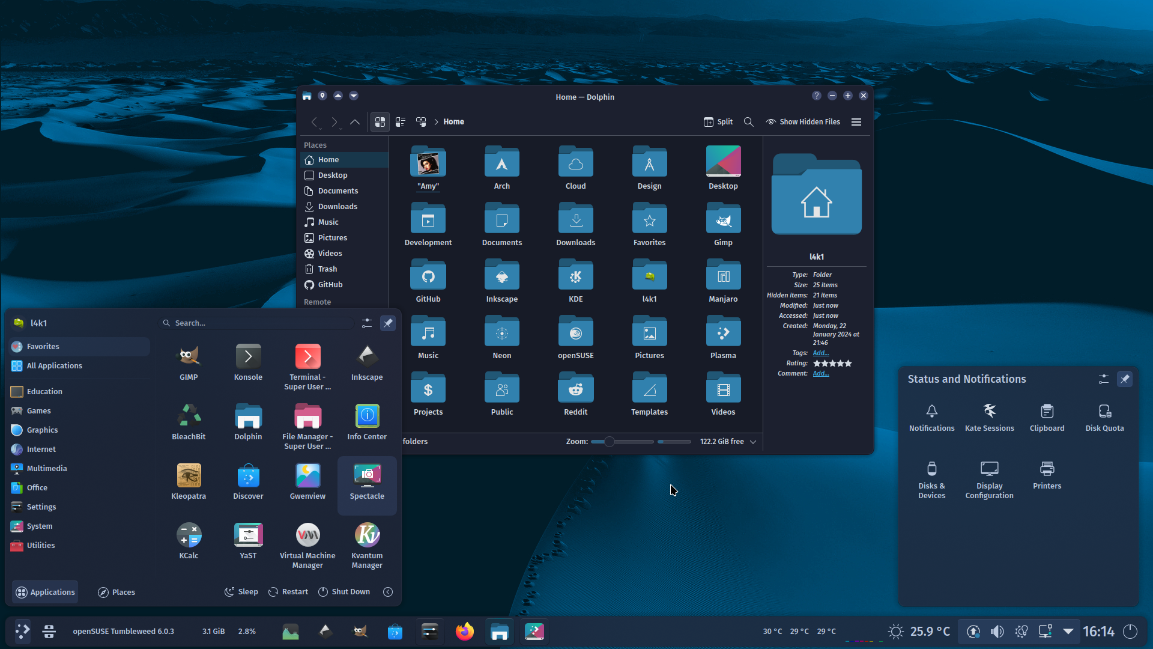Unpin the application launcher menu
Screen dimensions: 1153x649
click(388, 323)
